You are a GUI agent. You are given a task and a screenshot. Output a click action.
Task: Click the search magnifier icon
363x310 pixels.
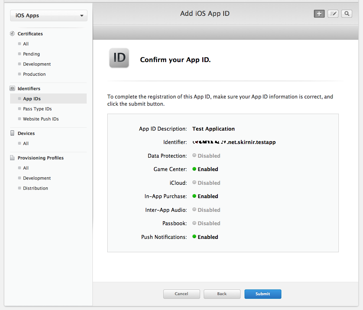(347, 14)
